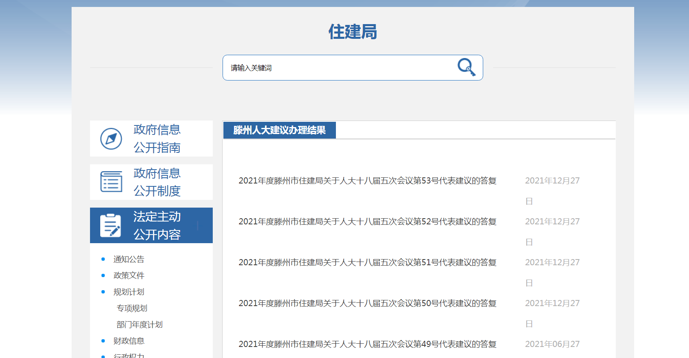The width and height of the screenshot is (689, 358).
Task: Open 规划计划 in the sidebar
Action: point(129,292)
